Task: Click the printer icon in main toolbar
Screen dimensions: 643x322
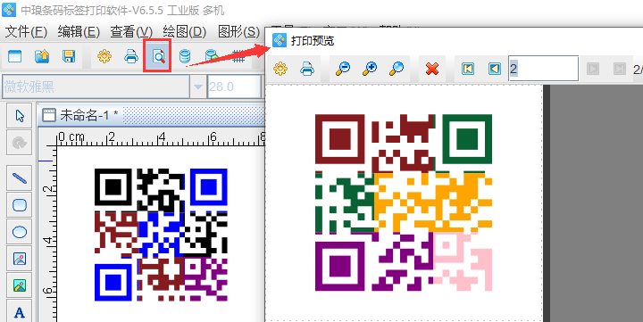Action: (x=131, y=56)
